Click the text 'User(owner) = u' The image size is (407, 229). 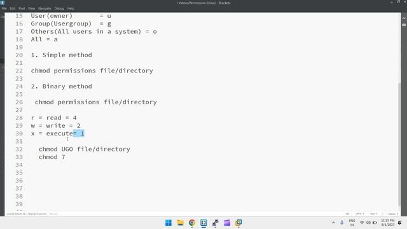tap(71, 16)
